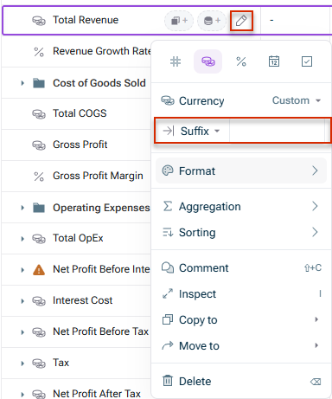Click the warning icon on Net Profit Before Interest
Viewport: 332px width, 399px height.
point(39,270)
